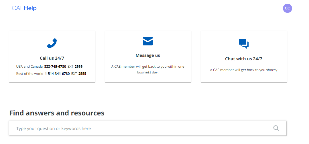Click the USA and Canada label
The height and width of the screenshot is (144, 309).
(x=29, y=67)
